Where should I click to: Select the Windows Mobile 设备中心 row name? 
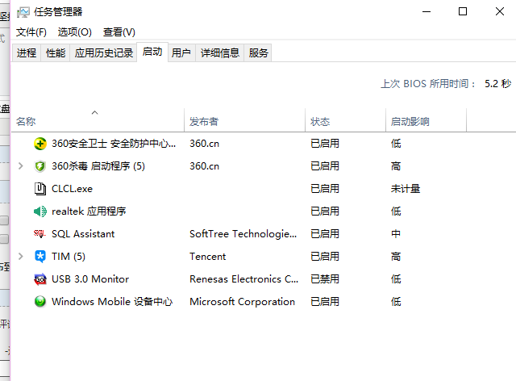112,302
